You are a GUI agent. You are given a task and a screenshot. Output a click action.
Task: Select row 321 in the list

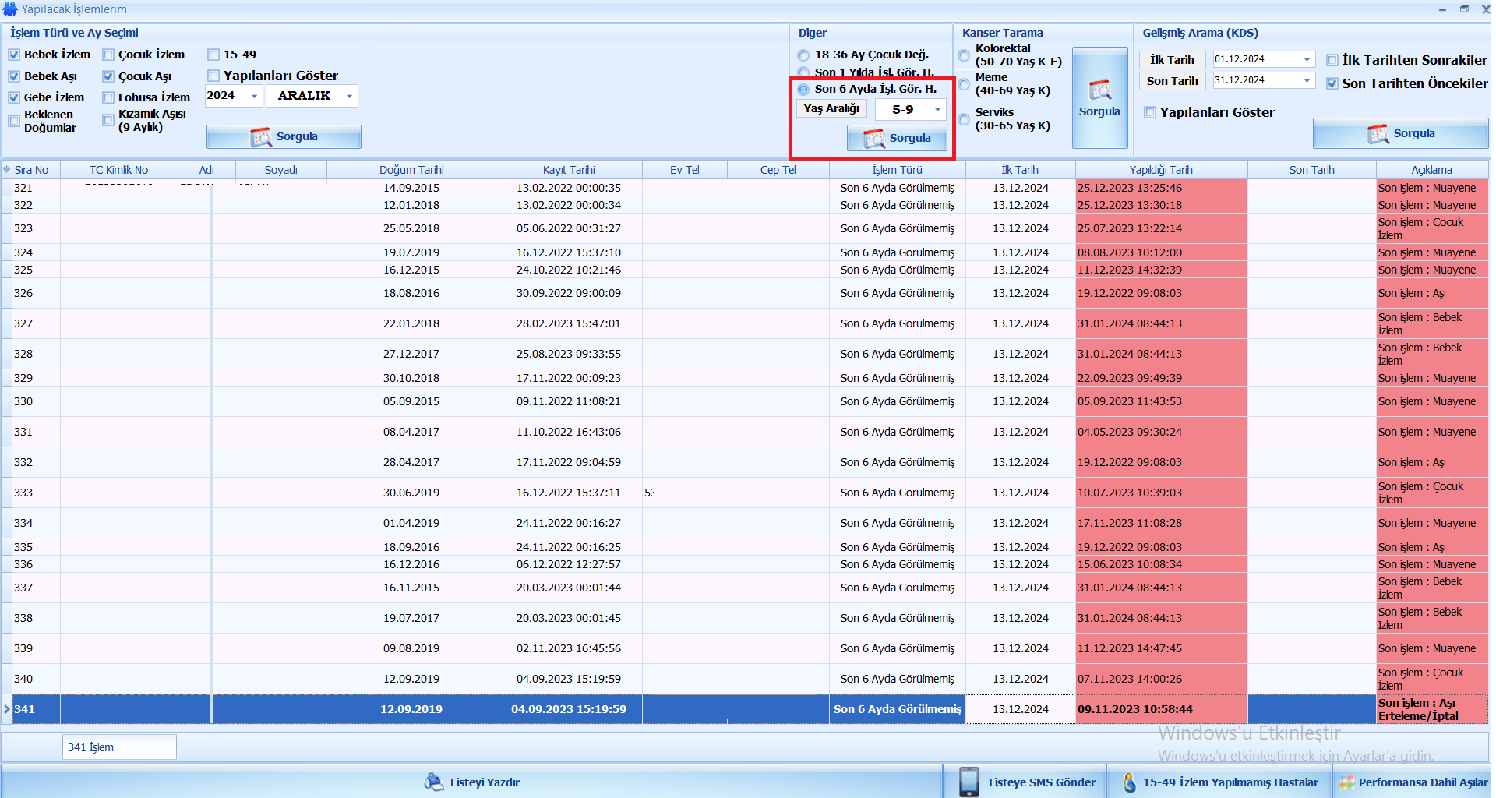pyautogui.click(x=744, y=188)
